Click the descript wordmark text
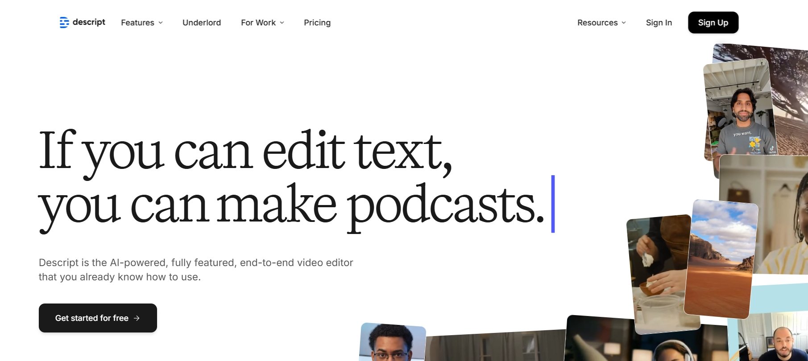 click(89, 22)
